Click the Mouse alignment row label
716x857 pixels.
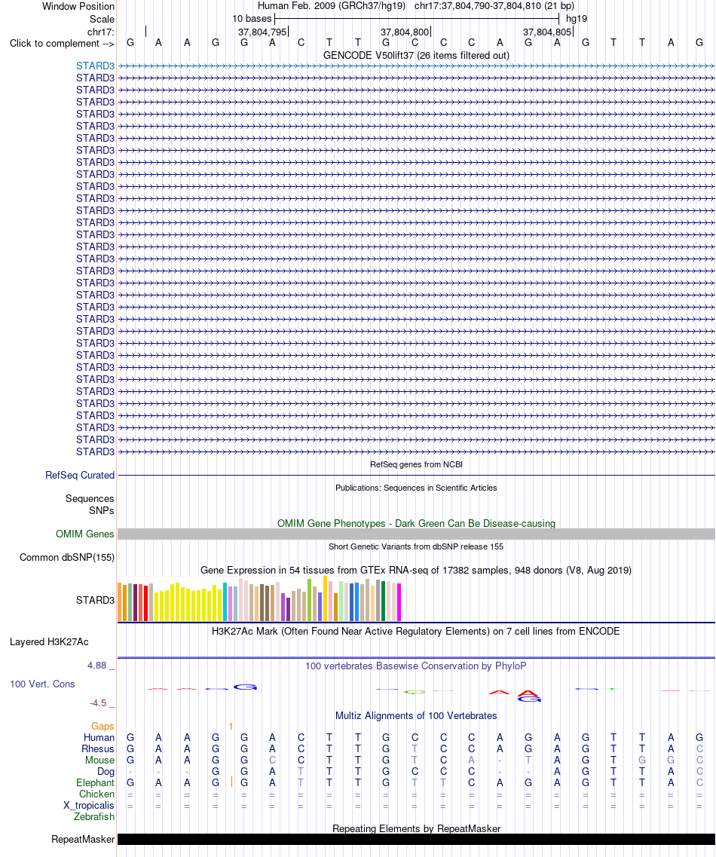pos(99,761)
